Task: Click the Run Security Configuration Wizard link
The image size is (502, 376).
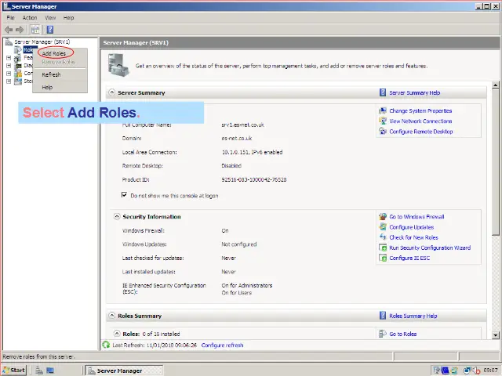Action: coord(430,248)
